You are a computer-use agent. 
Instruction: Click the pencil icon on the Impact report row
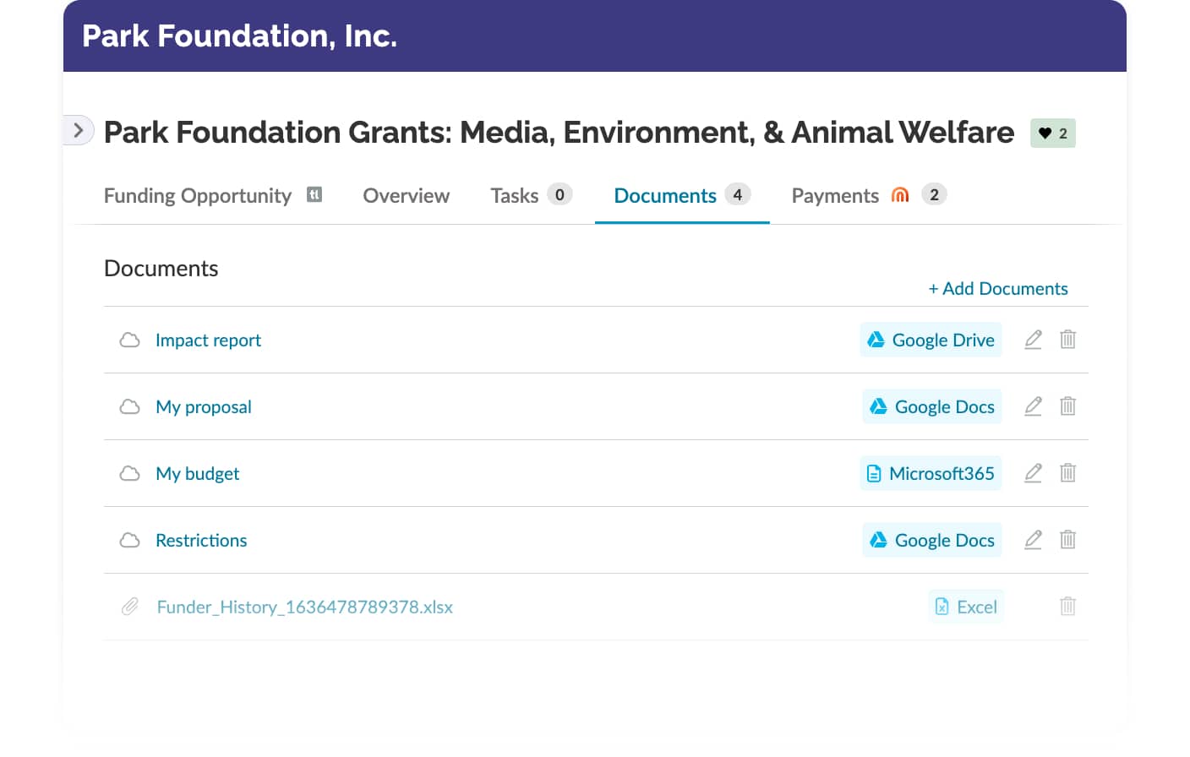click(1033, 340)
